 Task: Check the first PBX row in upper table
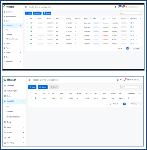pos(27,23)
